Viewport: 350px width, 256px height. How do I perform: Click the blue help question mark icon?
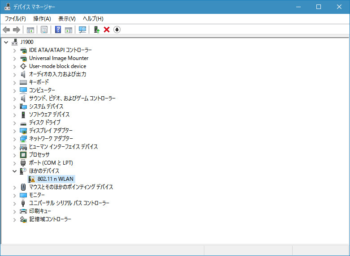click(x=58, y=30)
